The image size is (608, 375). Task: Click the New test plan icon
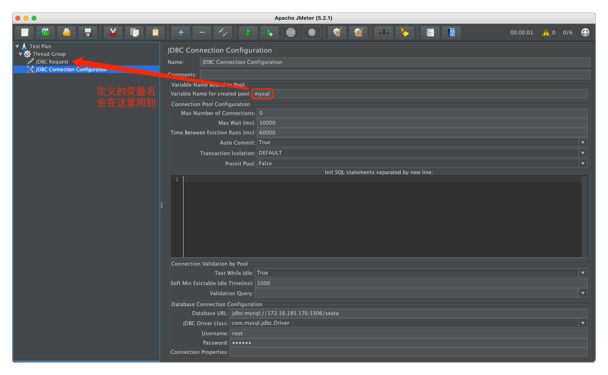25,32
